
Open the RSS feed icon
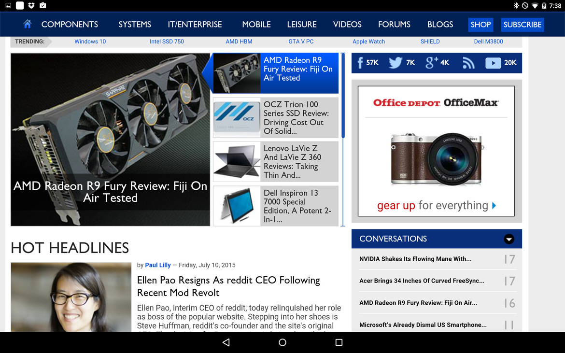pos(468,63)
